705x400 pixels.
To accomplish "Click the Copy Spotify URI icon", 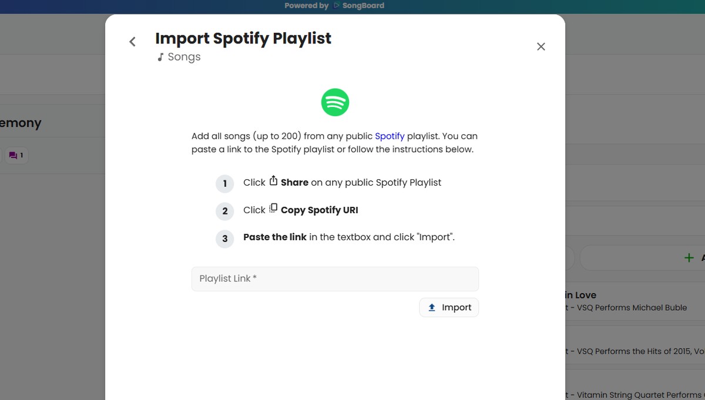I will point(273,209).
